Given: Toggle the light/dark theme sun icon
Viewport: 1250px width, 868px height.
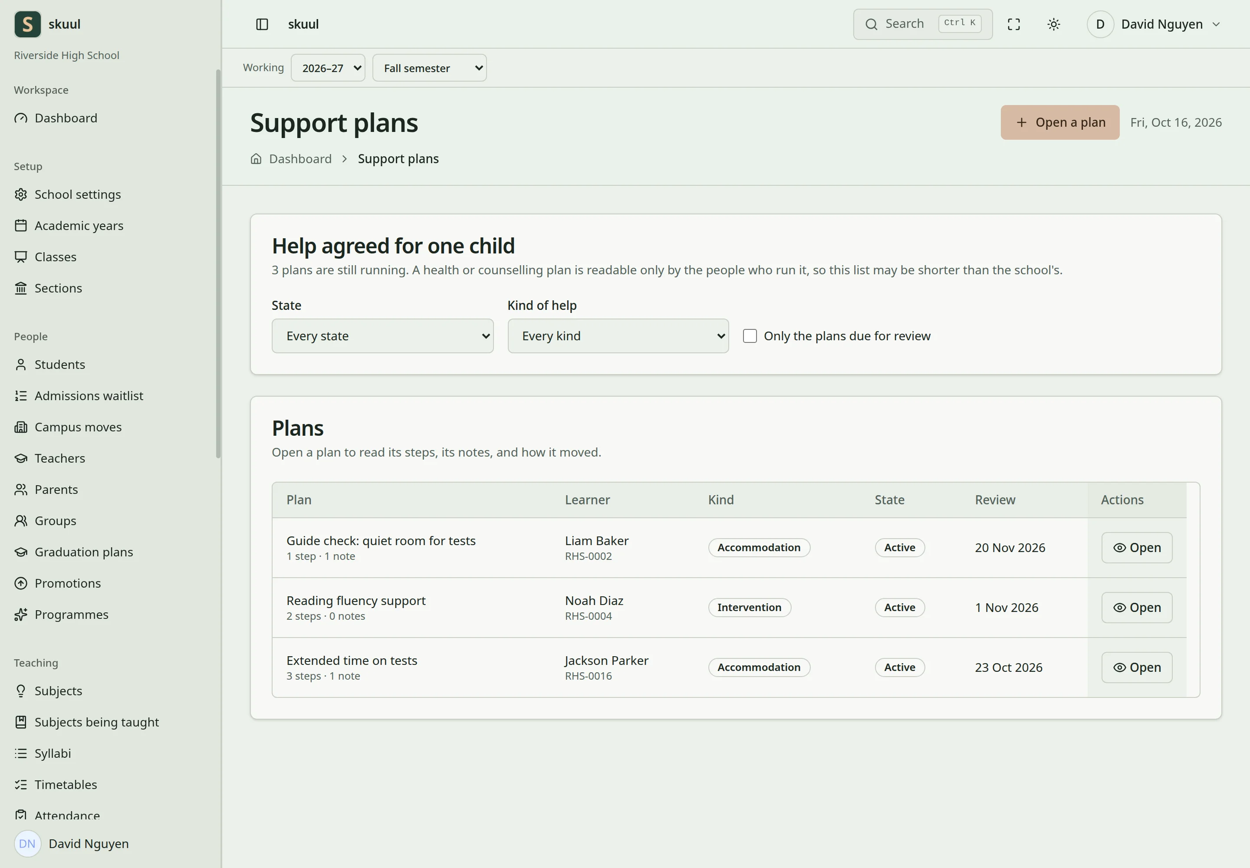Looking at the screenshot, I should point(1054,24).
